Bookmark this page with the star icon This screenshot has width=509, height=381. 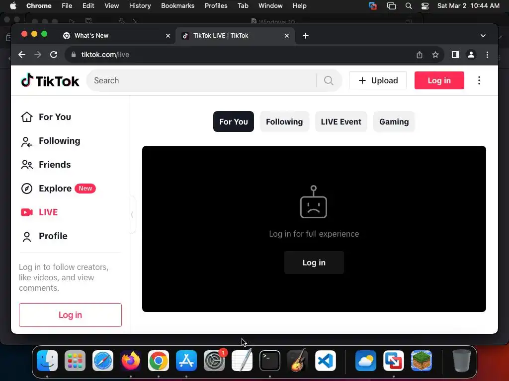[x=435, y=55]
